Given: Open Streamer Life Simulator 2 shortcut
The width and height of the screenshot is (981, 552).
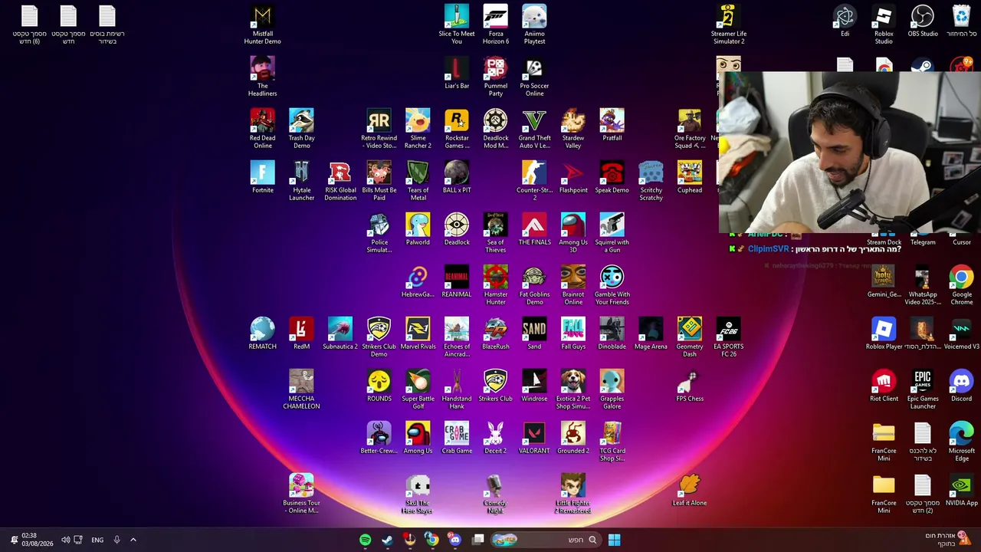Looking at the screenshot, I should click(x=728, y=25).
